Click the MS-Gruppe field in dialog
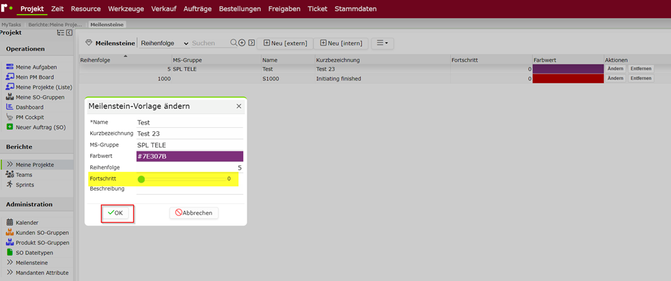 tap(190, 145)
